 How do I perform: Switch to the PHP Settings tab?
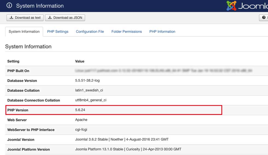[58, 32]
